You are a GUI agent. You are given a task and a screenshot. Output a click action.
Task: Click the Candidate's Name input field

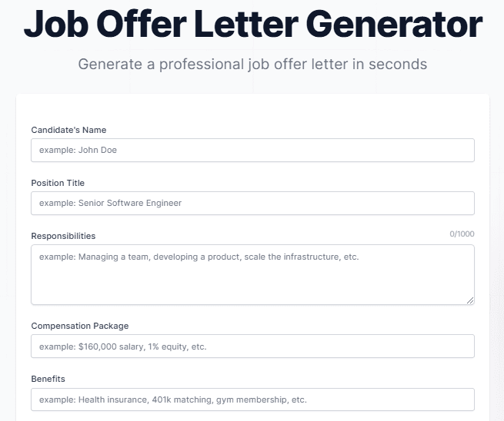(252, 150)
